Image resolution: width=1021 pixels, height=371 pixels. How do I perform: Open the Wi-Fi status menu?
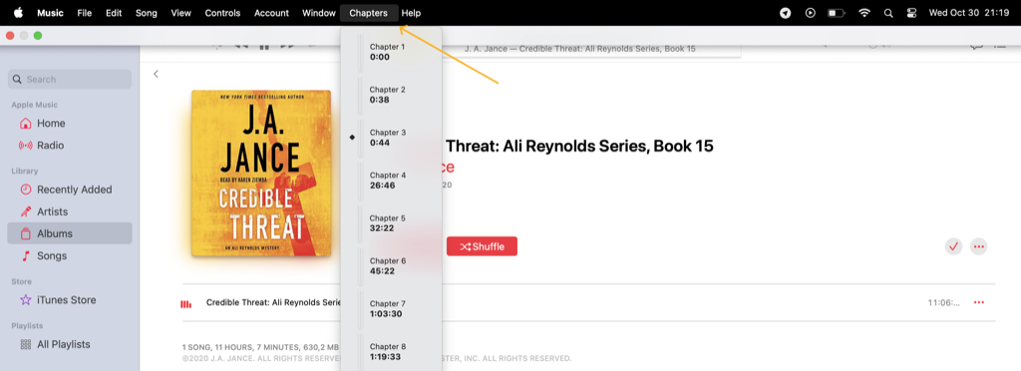(864, 13)
